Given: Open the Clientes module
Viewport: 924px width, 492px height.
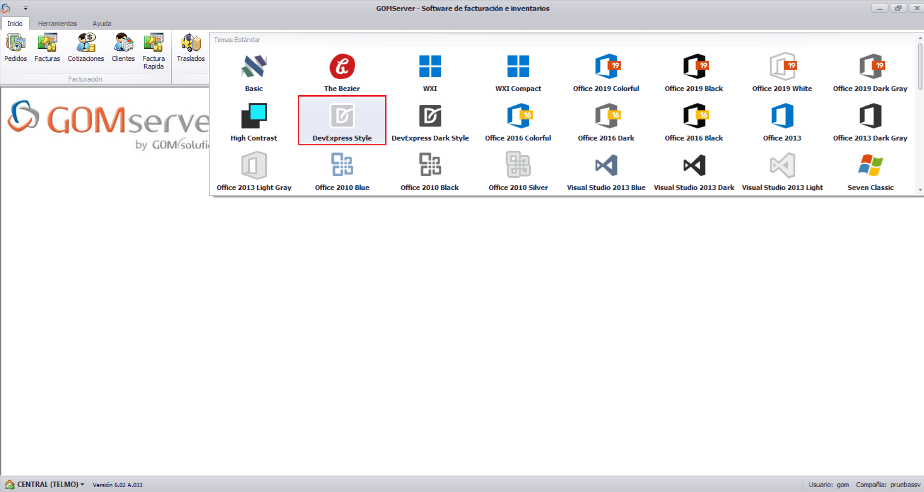Looking at the screenshot, I should [123, 47].
